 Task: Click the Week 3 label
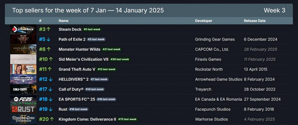point(275,10)
